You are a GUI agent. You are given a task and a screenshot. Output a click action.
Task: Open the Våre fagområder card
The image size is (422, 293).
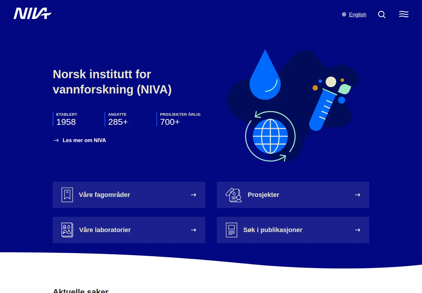click(129, 195)
